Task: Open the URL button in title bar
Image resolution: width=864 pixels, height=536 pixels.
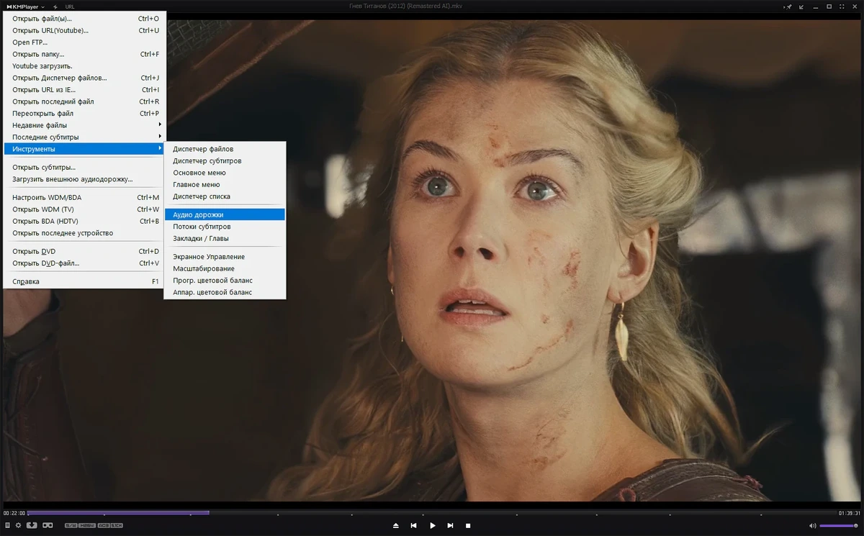Action: 70,6
